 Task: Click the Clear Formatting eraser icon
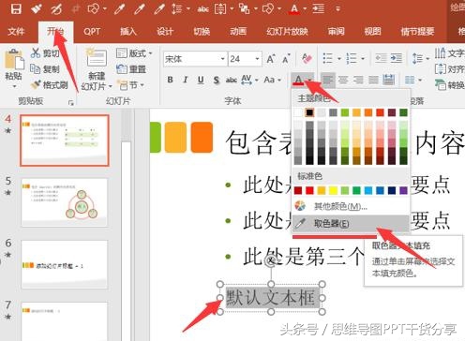pyautogui.click(x=307, y=58)
